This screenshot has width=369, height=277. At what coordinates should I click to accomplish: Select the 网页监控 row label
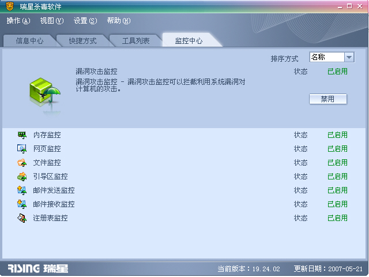[47, 149]
